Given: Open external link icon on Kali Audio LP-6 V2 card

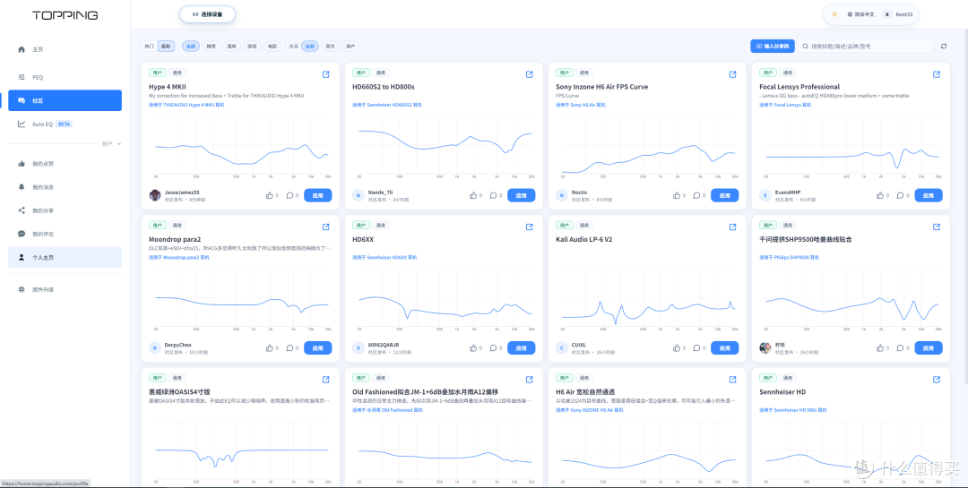Looking at the screenshot, I should coord(733,227).
